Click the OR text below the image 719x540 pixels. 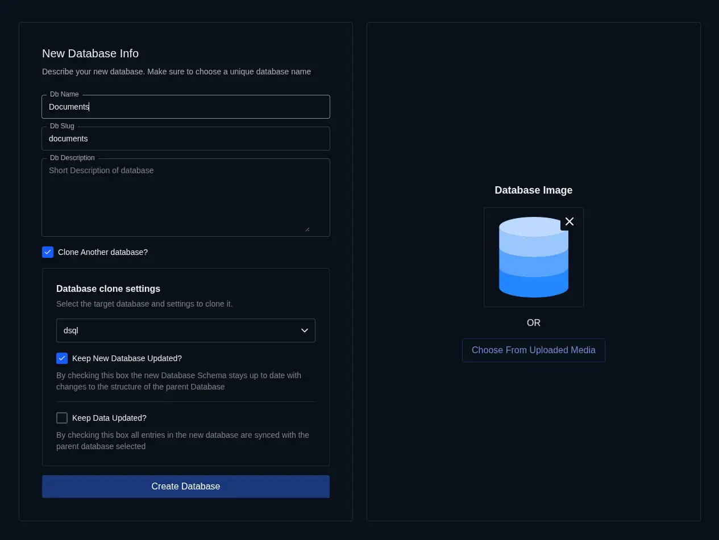534,323
